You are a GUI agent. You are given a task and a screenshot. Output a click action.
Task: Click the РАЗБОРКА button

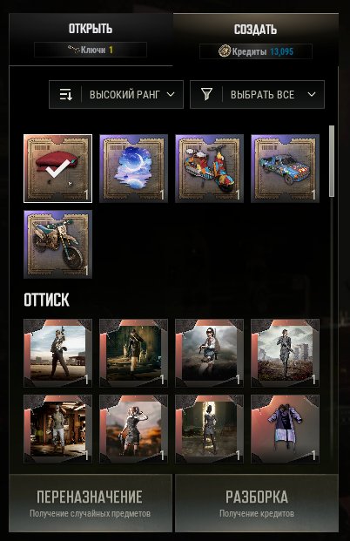pos(257,503)
